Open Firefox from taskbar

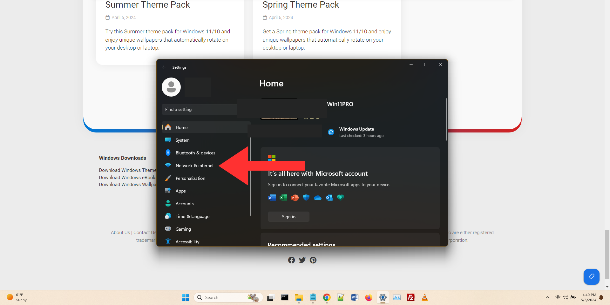click(x=369, y=297)
